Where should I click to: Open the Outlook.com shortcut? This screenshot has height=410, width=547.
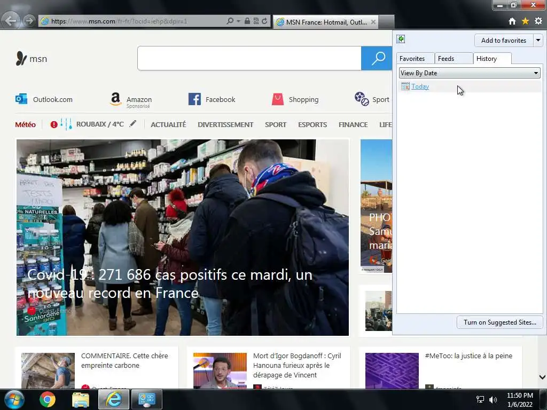pyautogui.click(x=44, y=99)
